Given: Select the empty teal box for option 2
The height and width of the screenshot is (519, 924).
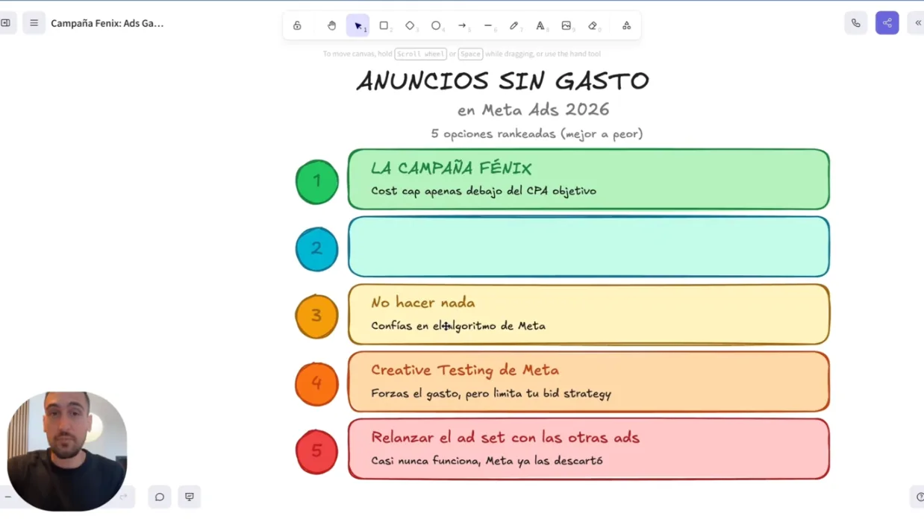Looking at the screenshot, I should pos(589,247).
